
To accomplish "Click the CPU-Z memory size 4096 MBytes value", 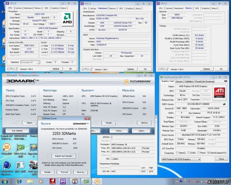I will click(x=177, y=18).
